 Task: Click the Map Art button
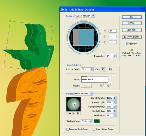[x=132, y=30]
